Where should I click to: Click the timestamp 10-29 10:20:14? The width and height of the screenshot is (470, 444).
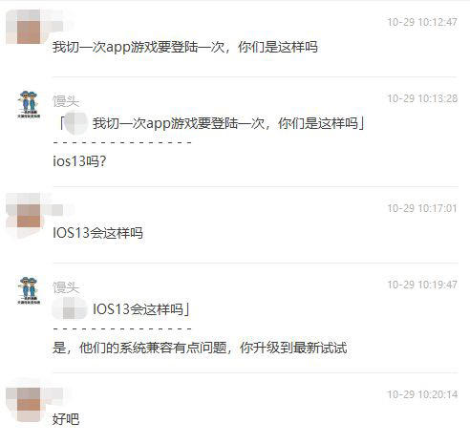tap(422, 394)
